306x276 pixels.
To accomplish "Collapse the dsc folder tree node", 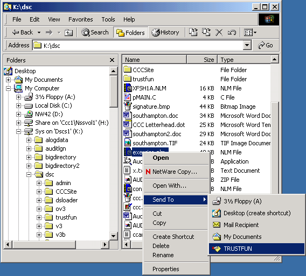I will [x=29, y=174].
